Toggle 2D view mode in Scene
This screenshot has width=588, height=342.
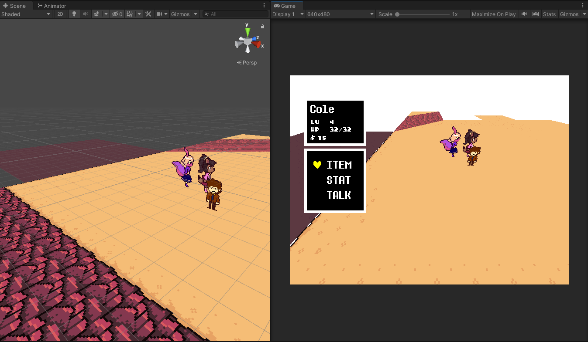60,14
